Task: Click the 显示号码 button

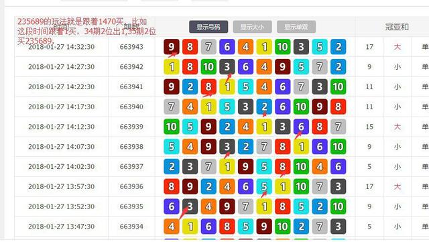Action: (208, 27)
